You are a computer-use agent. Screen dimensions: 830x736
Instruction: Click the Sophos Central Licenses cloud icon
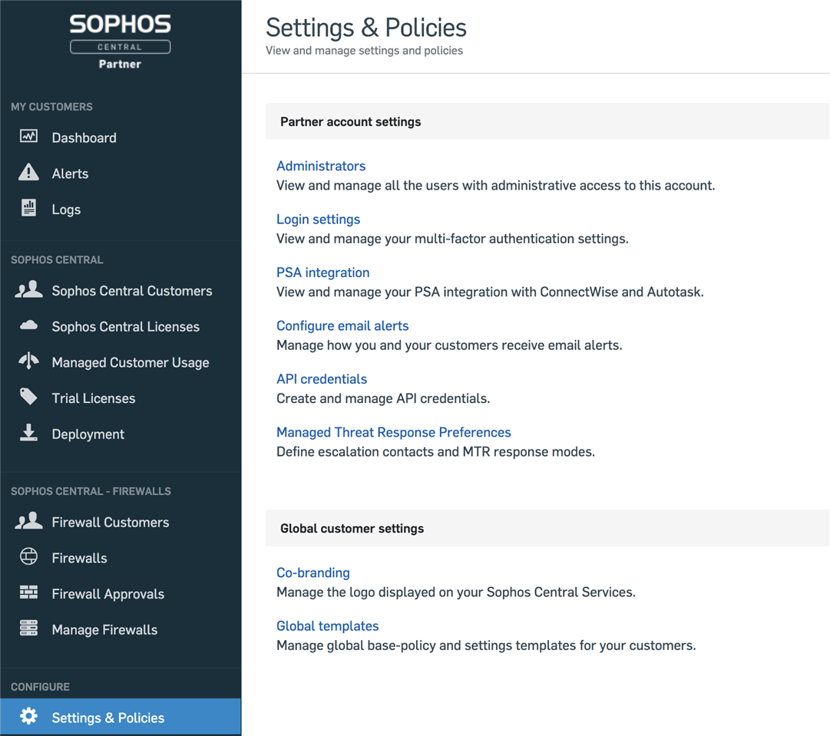28,325
